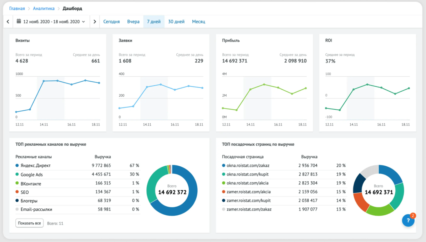Click the orange SEO legend dot
This screenshot has height=242, width=426.
(17, 192)
